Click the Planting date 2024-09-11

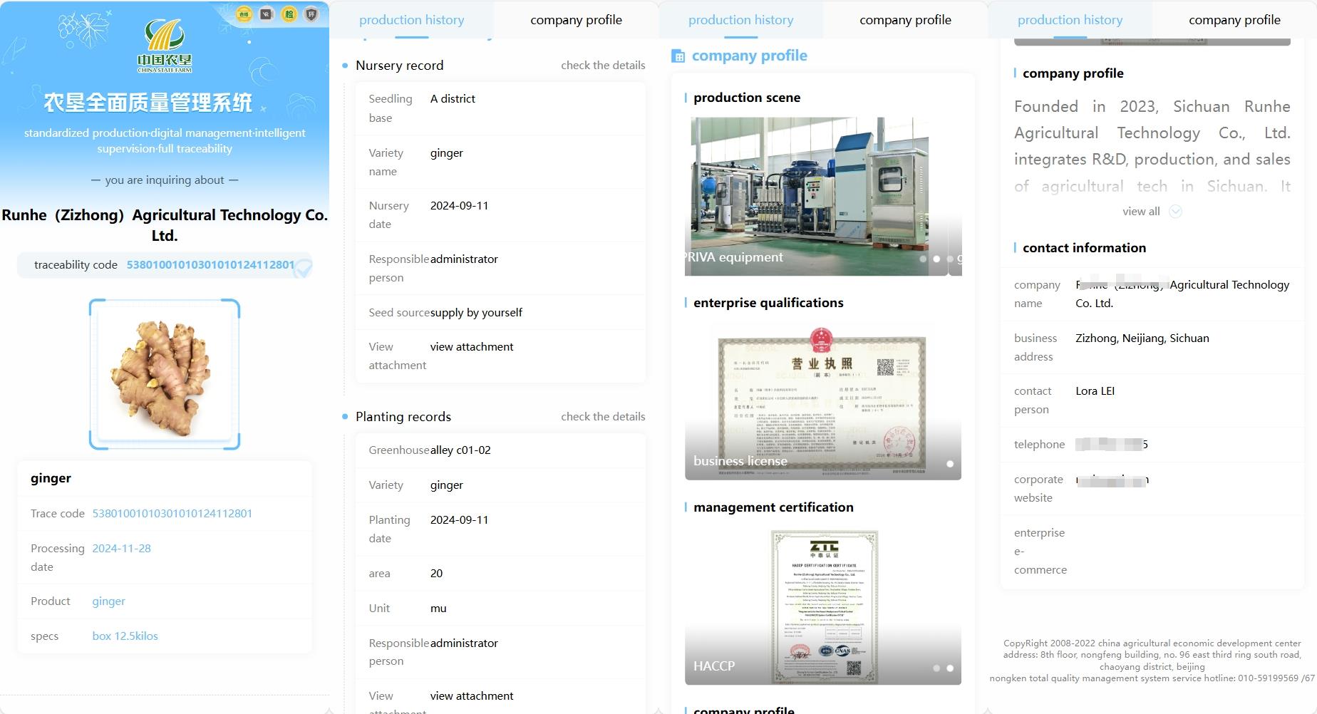pos(460,519)
